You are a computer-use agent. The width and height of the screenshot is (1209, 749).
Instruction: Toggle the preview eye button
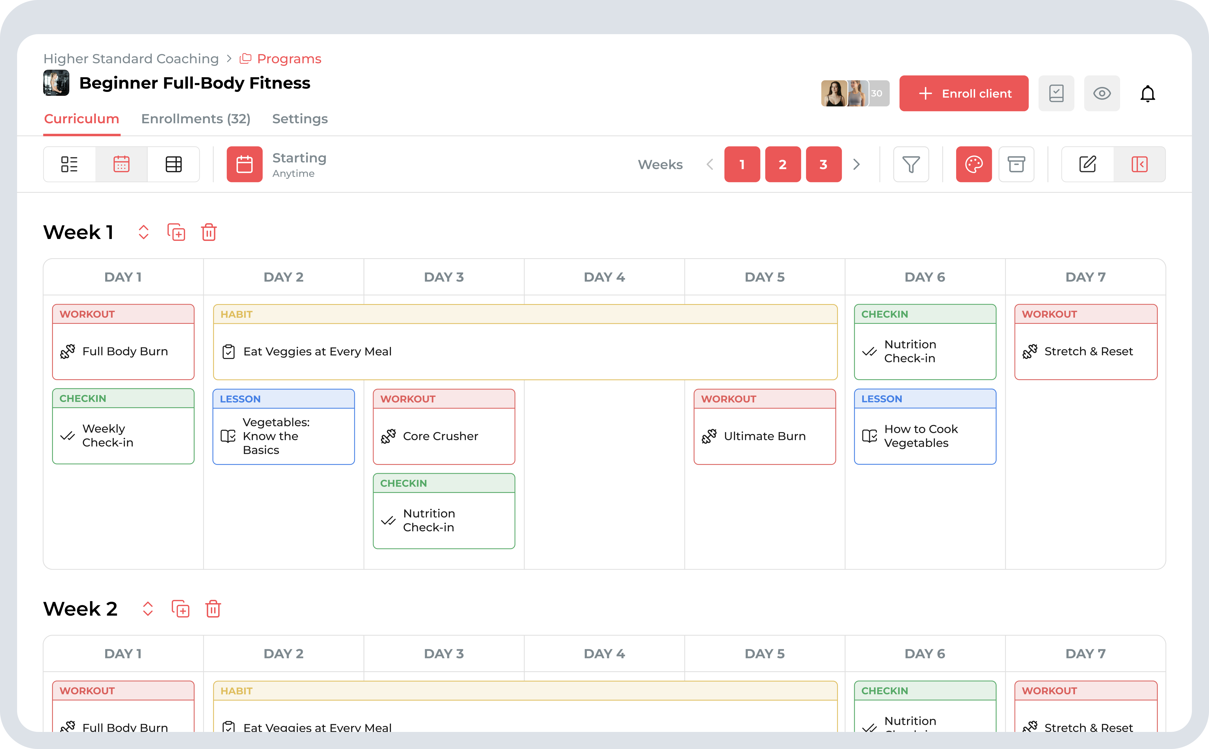1102,93
